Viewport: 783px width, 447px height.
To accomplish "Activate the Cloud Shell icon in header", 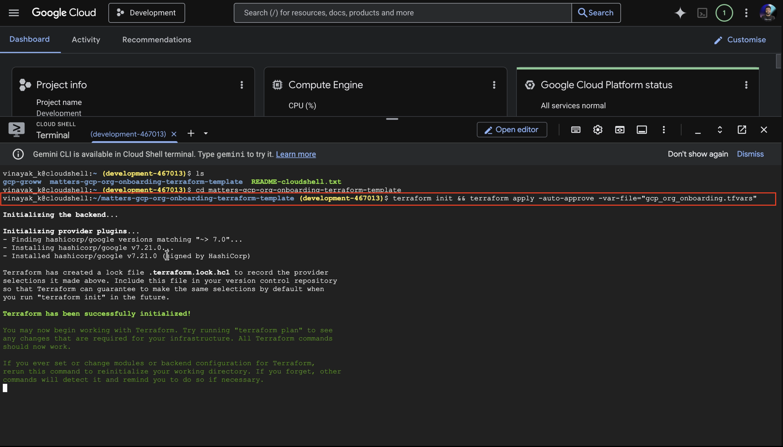I will (x=702, y=13).
